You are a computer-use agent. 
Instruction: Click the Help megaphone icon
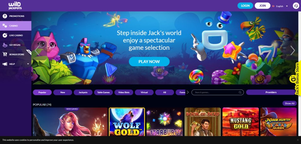(x=5, y=64)
